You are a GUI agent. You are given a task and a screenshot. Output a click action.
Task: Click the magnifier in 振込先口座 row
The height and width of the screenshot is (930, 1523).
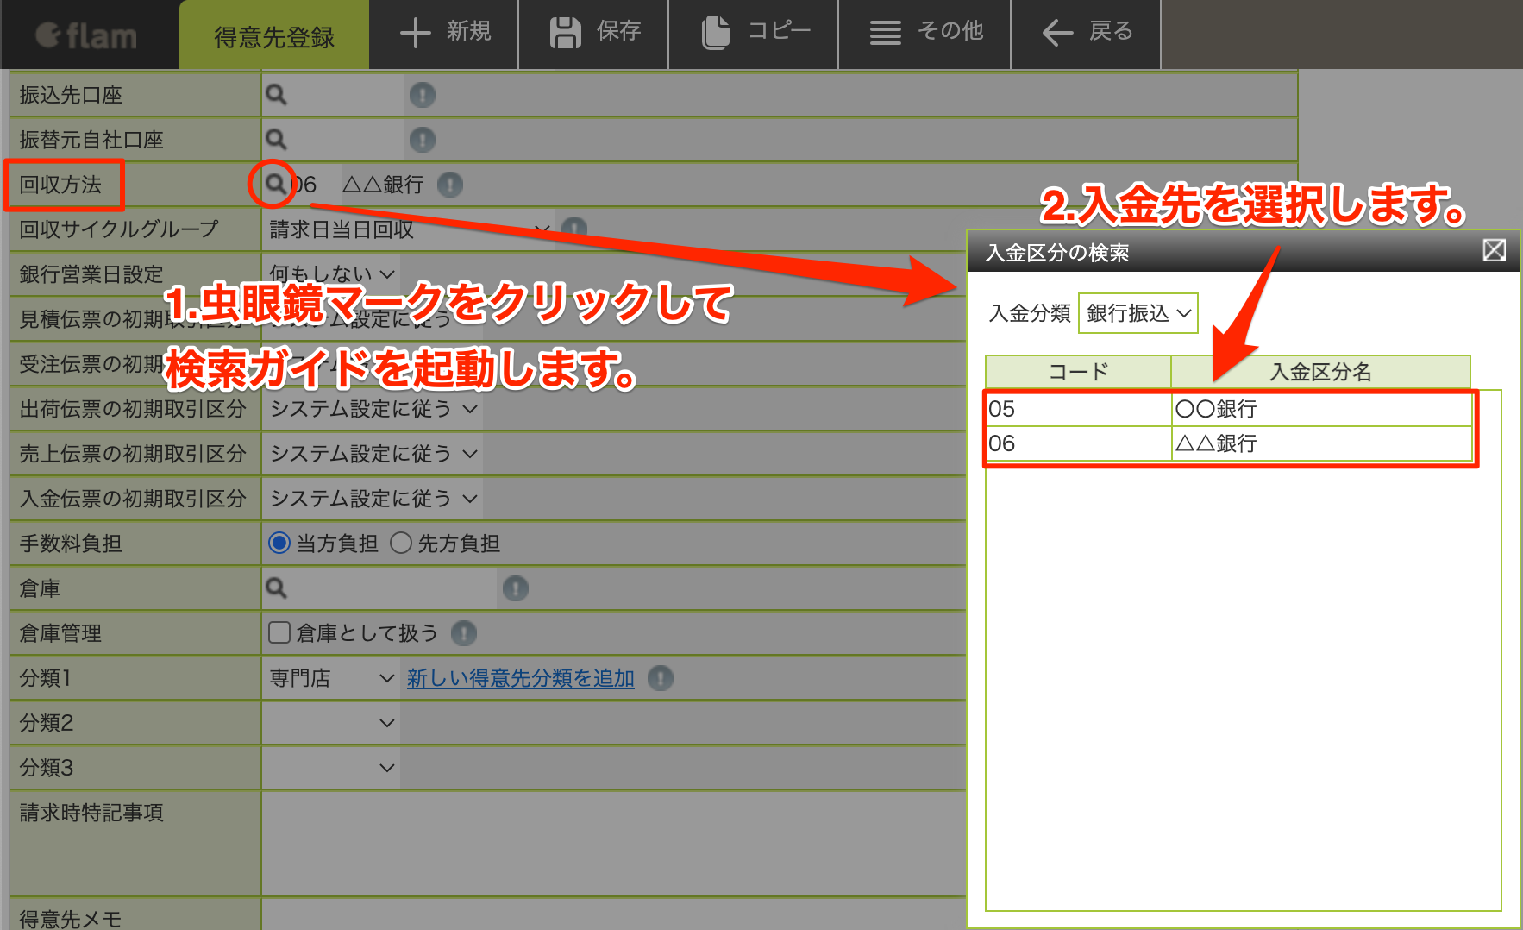pos(276,95)
